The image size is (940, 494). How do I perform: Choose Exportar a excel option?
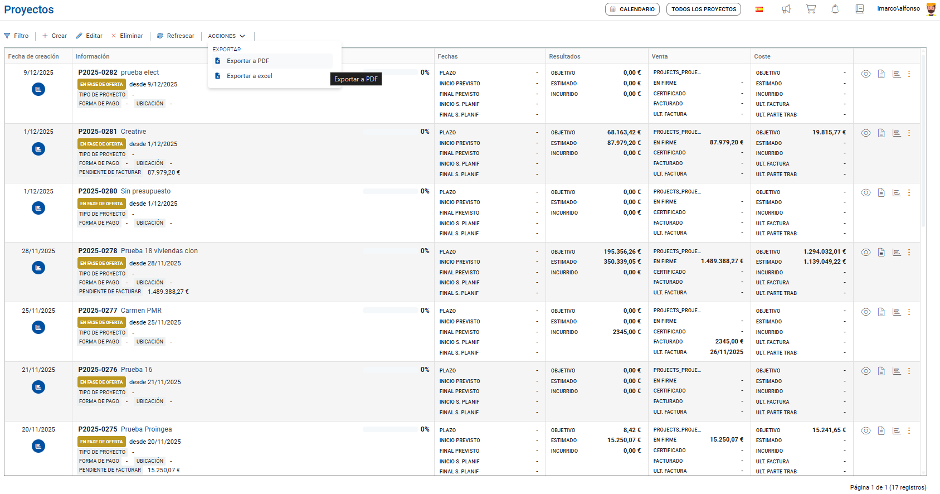[x=249, y=76]
